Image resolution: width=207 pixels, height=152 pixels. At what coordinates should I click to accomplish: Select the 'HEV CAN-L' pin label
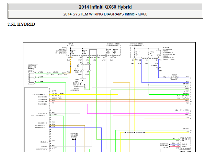click(44, 142)
